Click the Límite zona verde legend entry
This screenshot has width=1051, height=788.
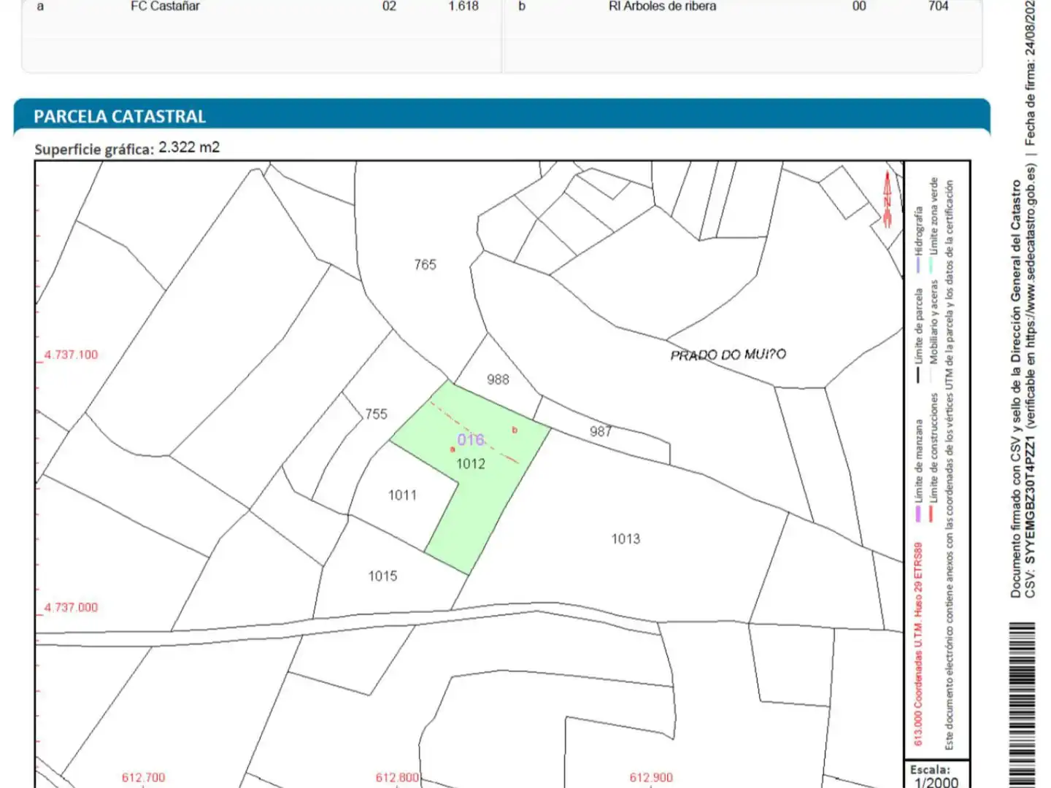coord(933,225)
